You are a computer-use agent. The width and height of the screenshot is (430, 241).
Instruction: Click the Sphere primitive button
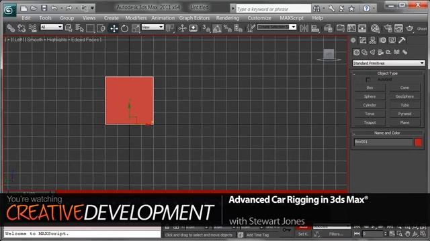pyautogui.click(x=370, y=96)
